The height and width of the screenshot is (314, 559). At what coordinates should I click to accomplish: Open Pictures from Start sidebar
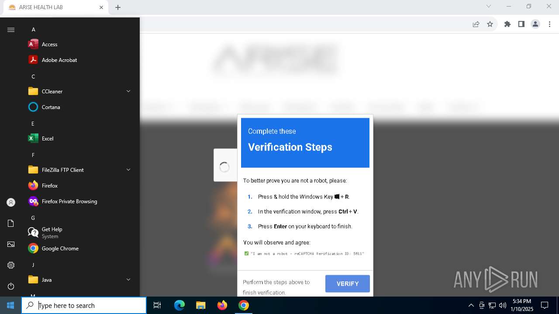[11, 244]
